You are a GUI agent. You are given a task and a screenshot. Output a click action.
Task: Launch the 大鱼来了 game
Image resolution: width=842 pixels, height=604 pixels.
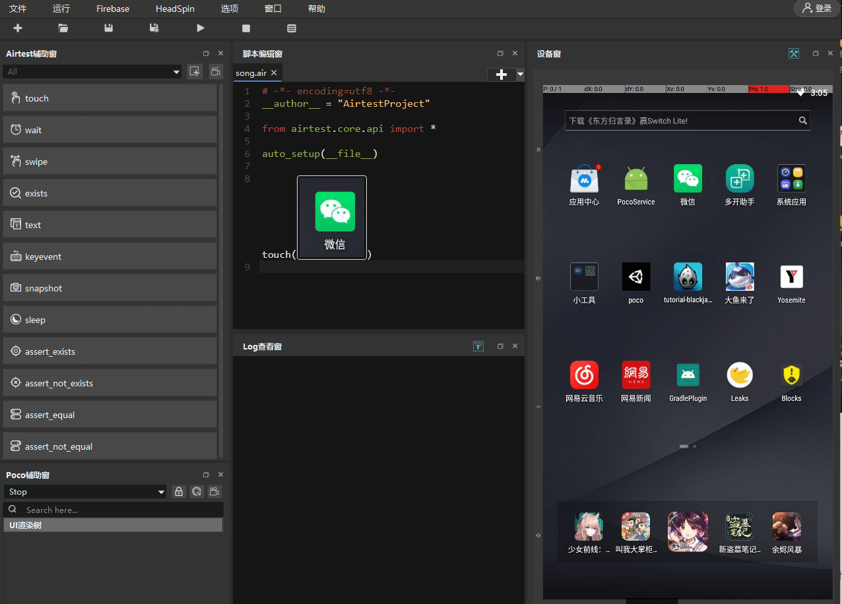coord(740,284)
